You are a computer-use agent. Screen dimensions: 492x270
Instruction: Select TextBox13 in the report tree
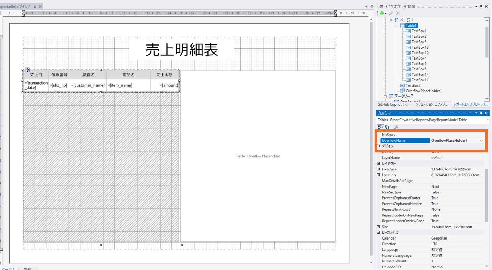pos(420,47)
